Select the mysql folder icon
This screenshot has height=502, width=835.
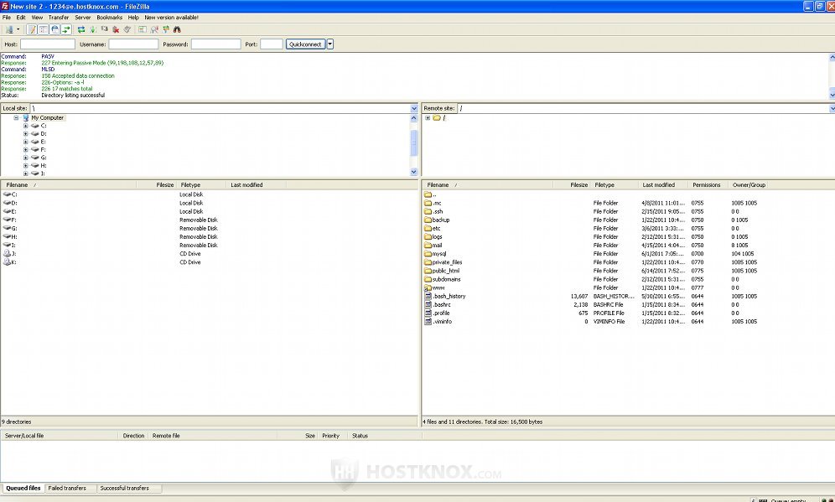tap(428, 253)
